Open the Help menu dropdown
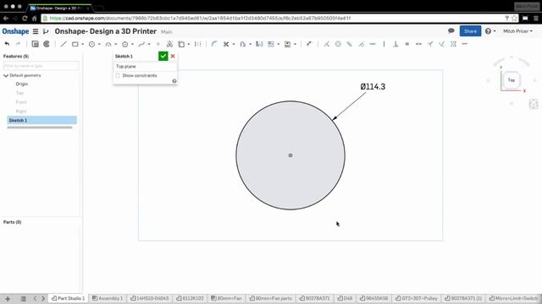The width and height of the screenshot is (542, 304). pos(490,31)
